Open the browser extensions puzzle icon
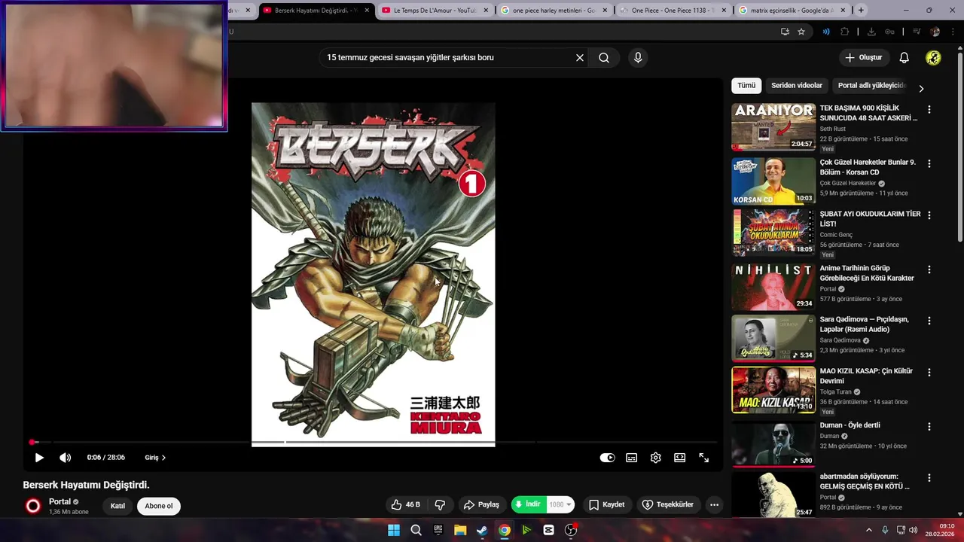Image resolution: width=964 pixels, height=542 pixels. (x=844, y=32)
